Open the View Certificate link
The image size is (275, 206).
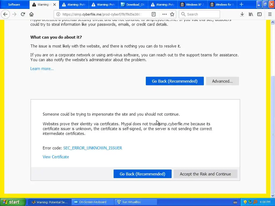[x=56, y=157]
